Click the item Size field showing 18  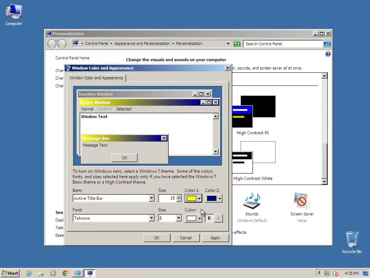tap(167, 198)
